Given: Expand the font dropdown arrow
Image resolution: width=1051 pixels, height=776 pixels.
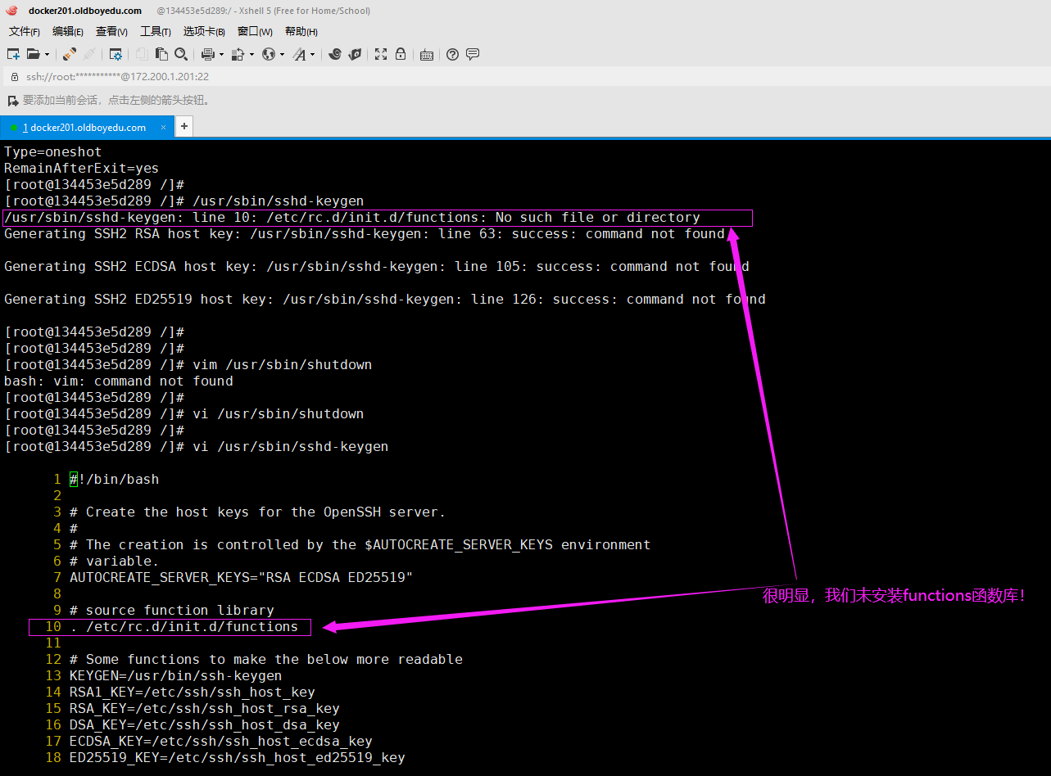Looking at the screenshot, I should click(x=312, y=55).
